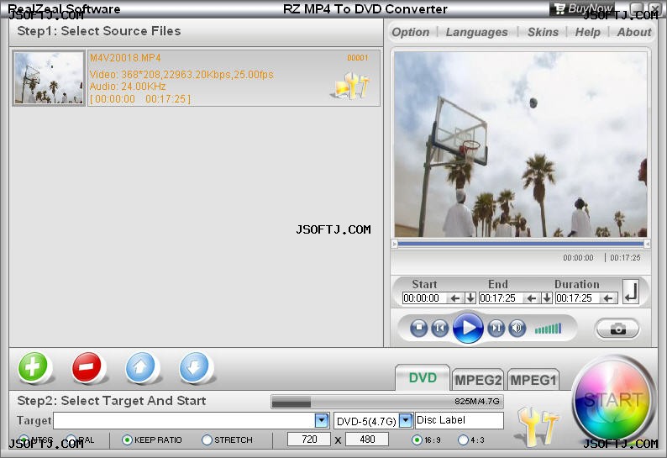Set End time with left arrow

click(532, 298)
